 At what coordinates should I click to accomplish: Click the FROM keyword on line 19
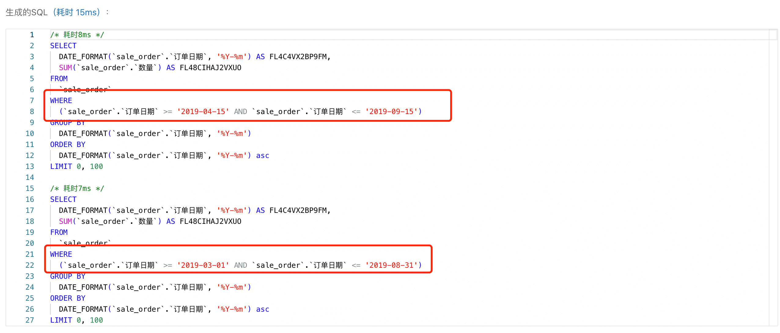click(x=59, y=232)
